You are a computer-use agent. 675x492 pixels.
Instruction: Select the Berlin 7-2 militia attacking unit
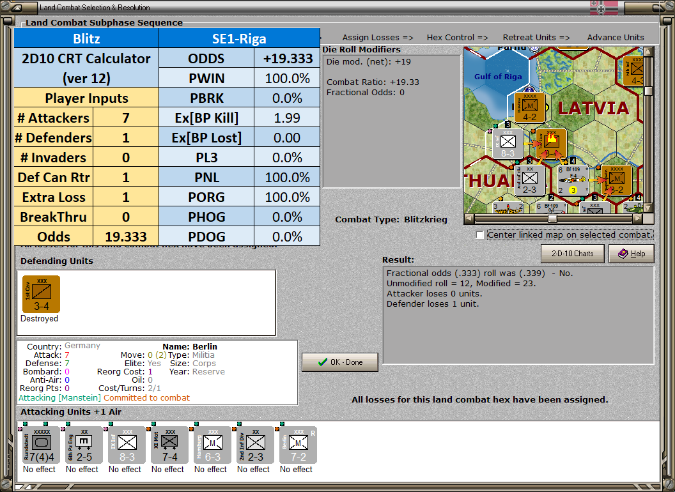pos(299,445)
